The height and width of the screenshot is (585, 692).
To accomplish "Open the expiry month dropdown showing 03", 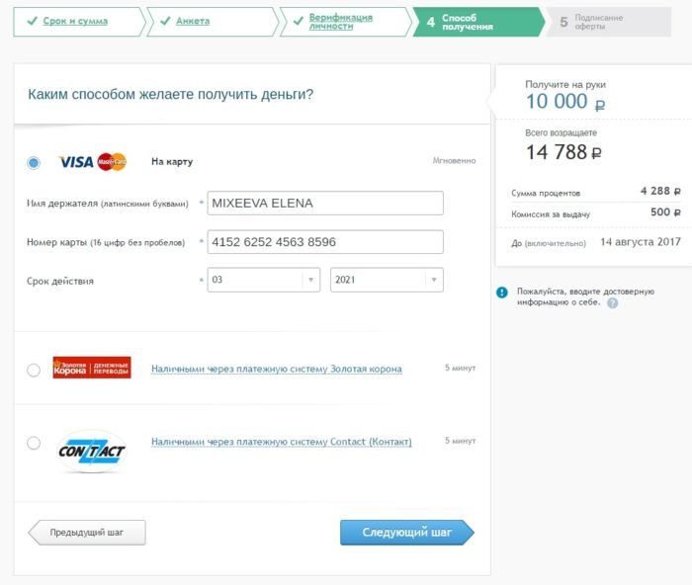I will [x=264, y=280].
